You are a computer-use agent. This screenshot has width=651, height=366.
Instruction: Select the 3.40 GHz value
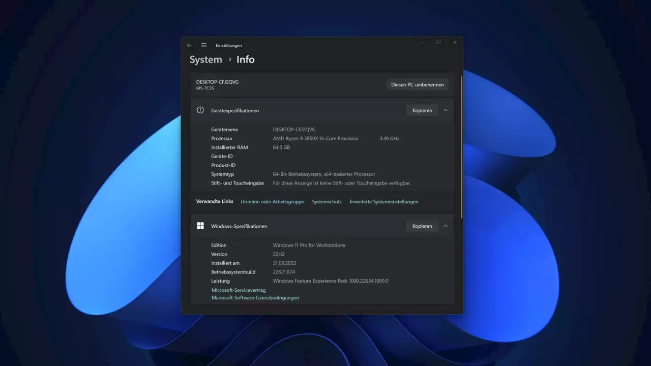tap(390, 138)
